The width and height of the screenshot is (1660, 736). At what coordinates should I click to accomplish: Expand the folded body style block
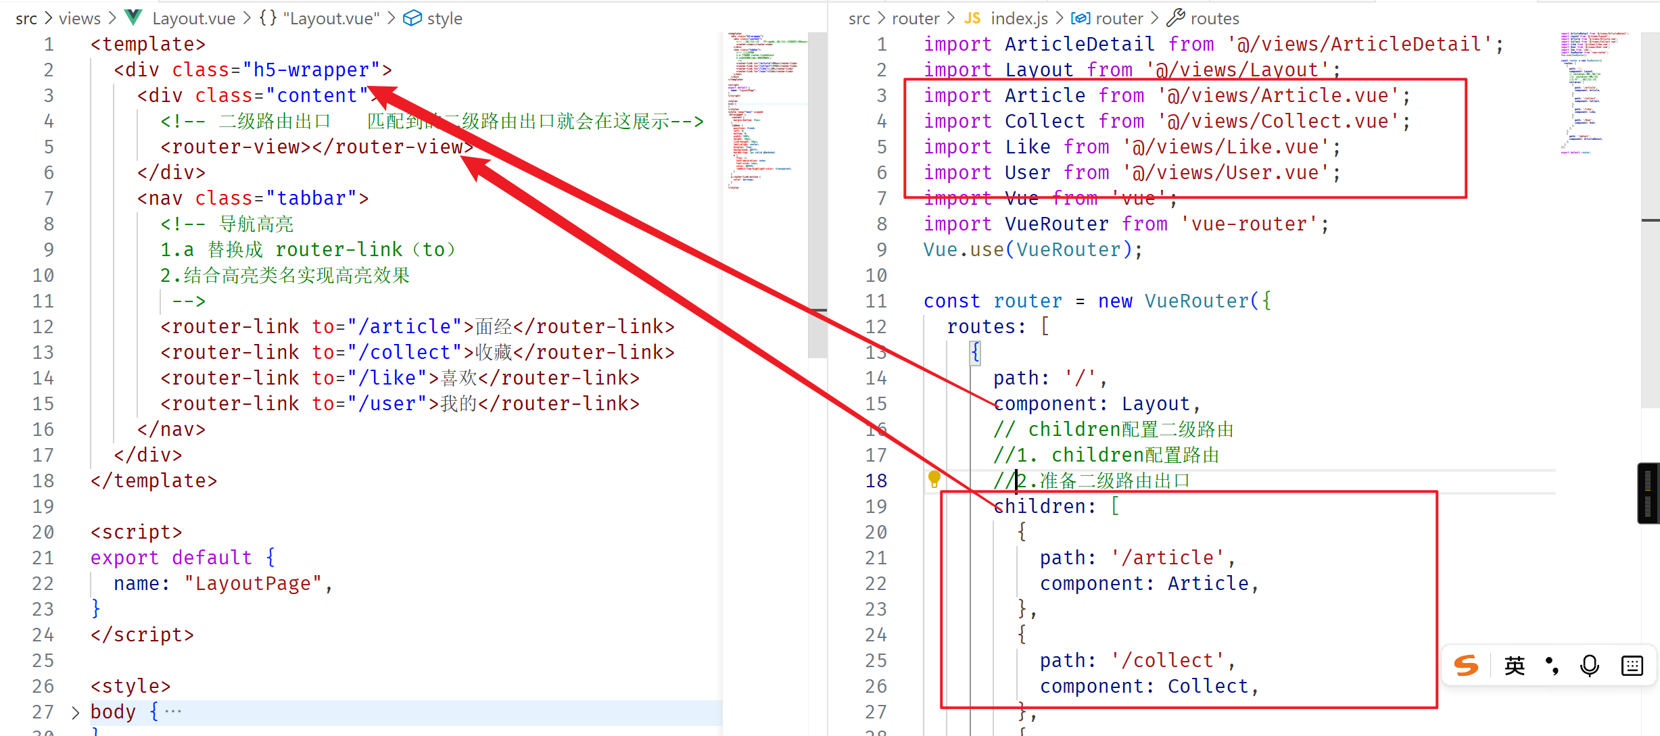coord(75,712)
